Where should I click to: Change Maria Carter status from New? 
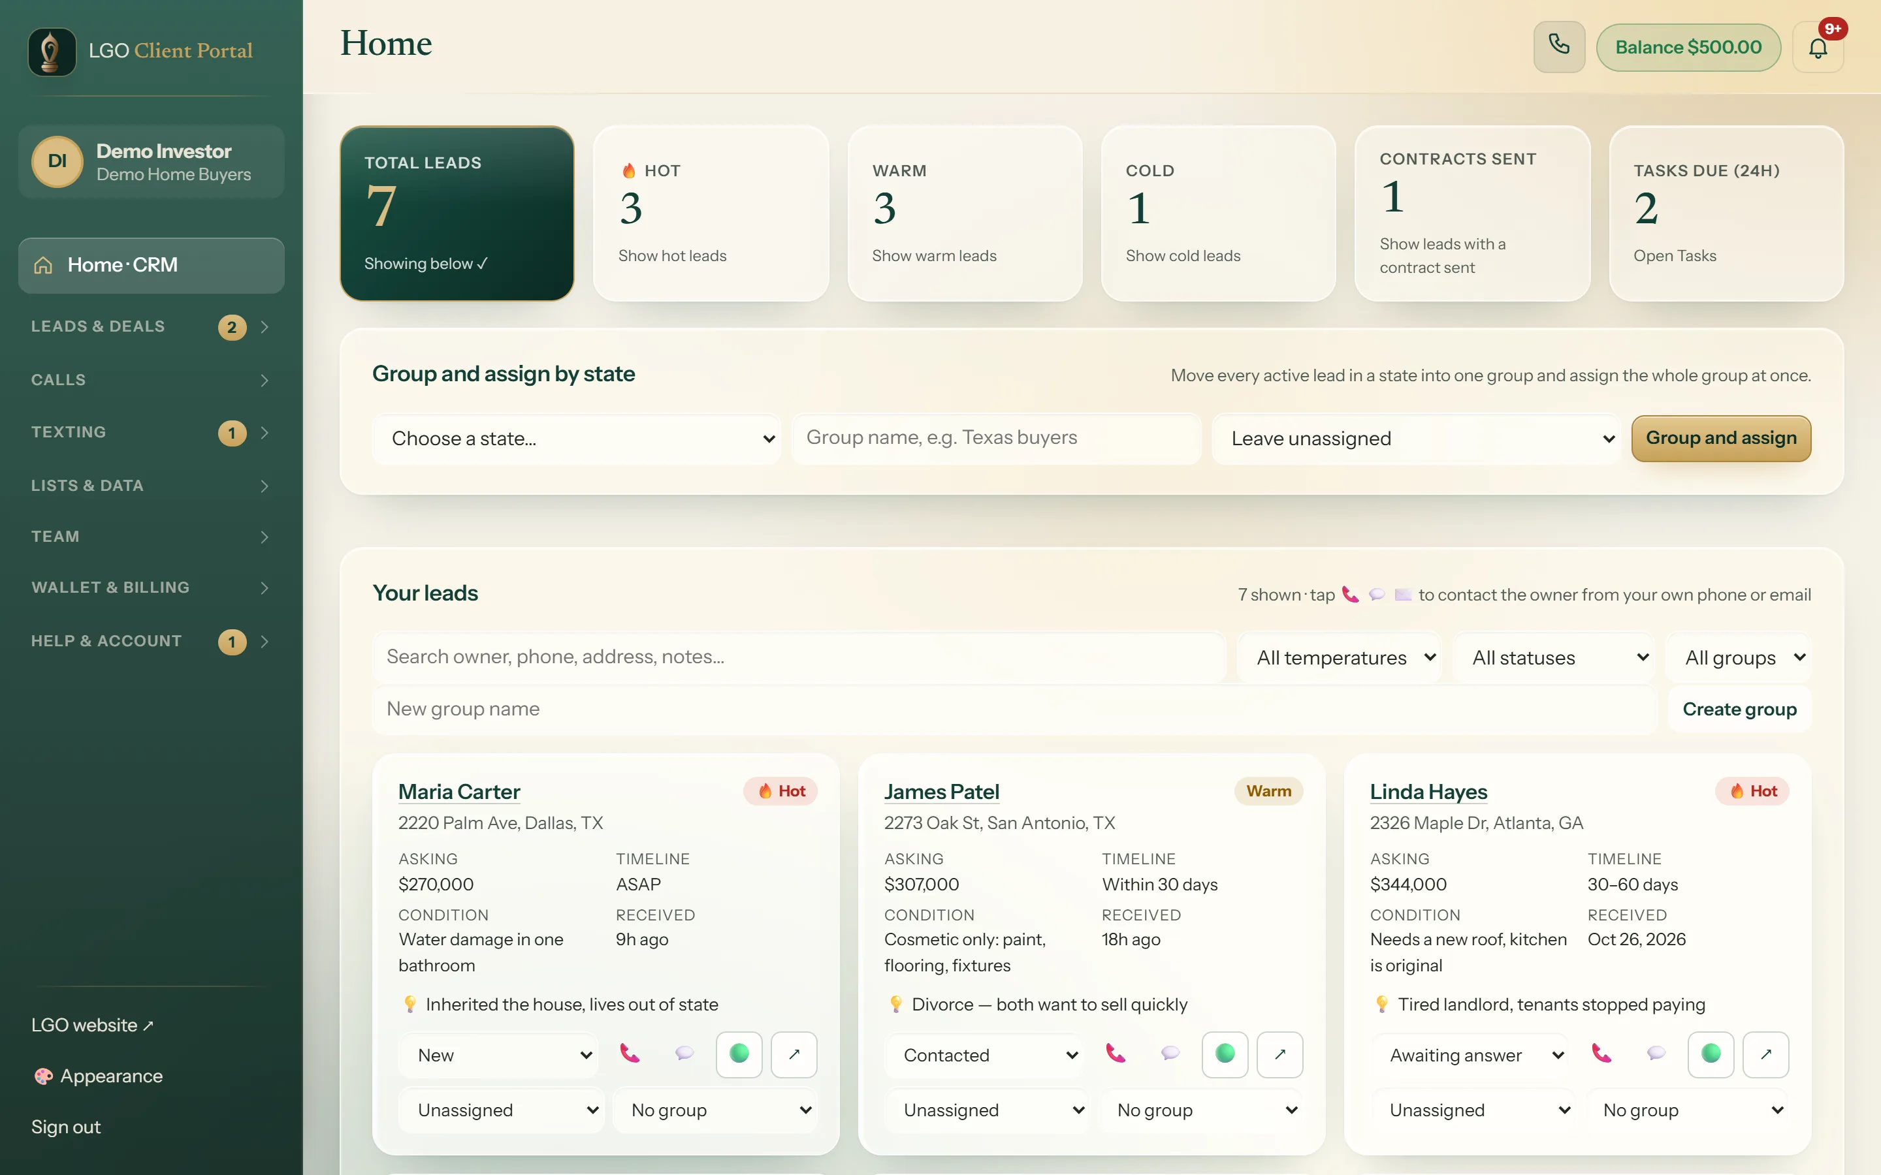click(499, 1056)
